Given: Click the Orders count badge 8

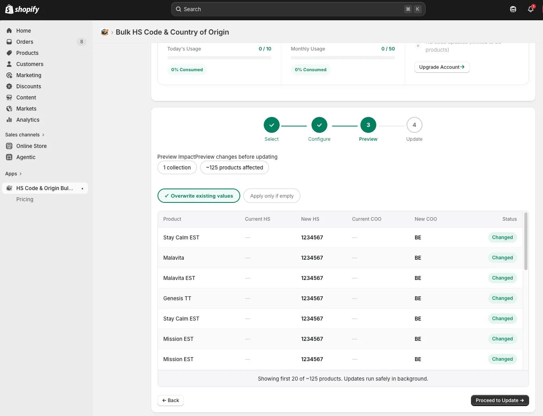Looking at the screenshot, I should click(x=82, y=42).
